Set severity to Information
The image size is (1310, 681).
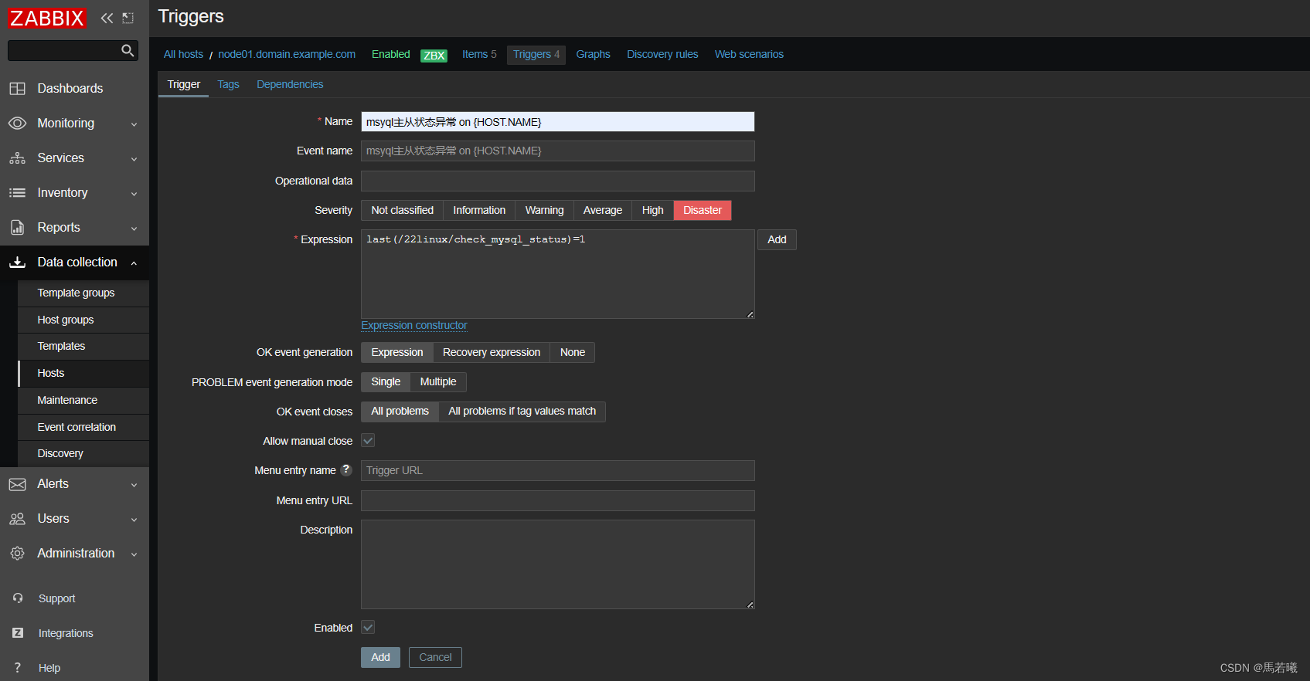point(479,210)
